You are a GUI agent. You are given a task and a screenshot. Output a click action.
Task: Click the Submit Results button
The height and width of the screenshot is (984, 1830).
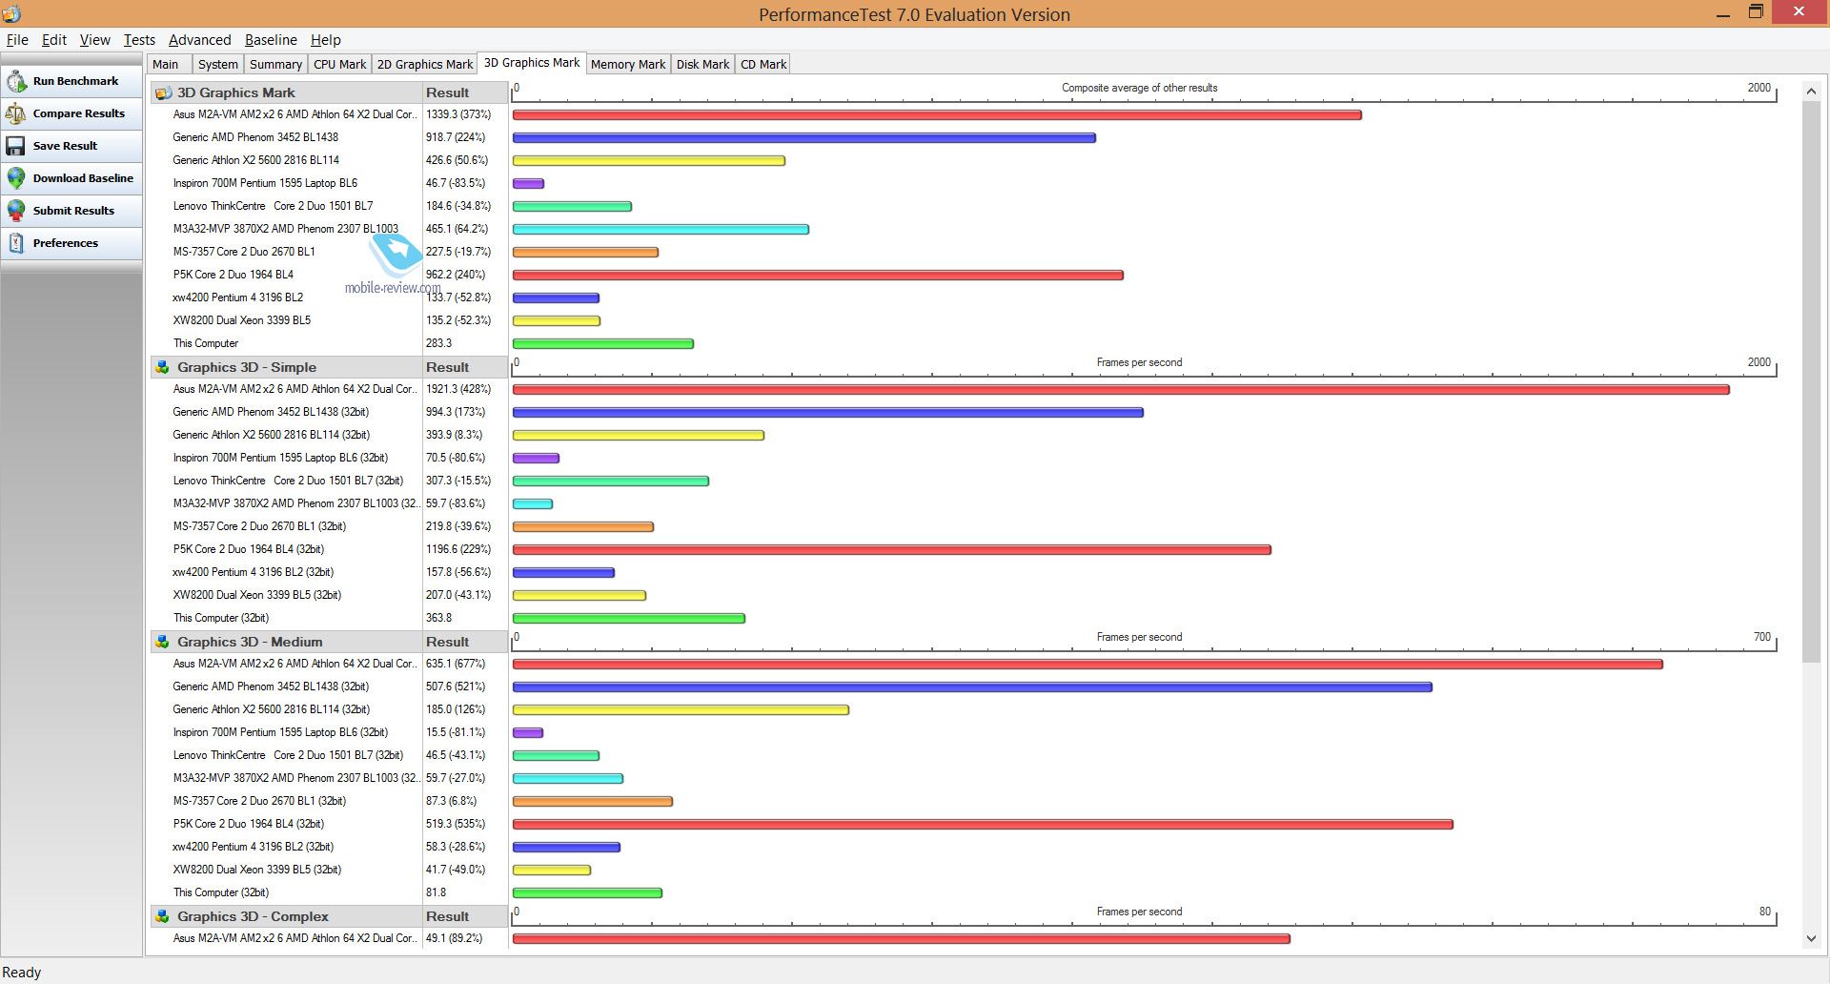(71, 211)
